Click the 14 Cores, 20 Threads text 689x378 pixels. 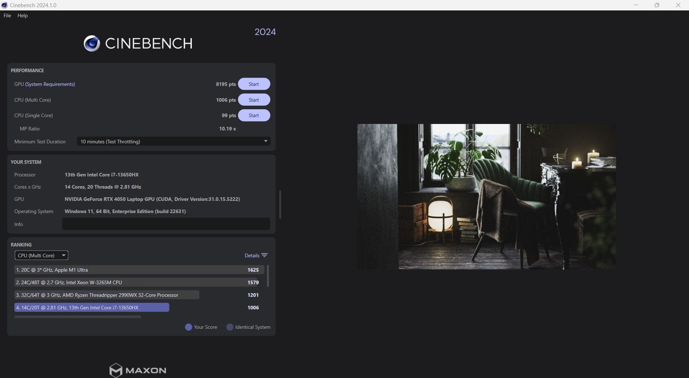point(103,187)
